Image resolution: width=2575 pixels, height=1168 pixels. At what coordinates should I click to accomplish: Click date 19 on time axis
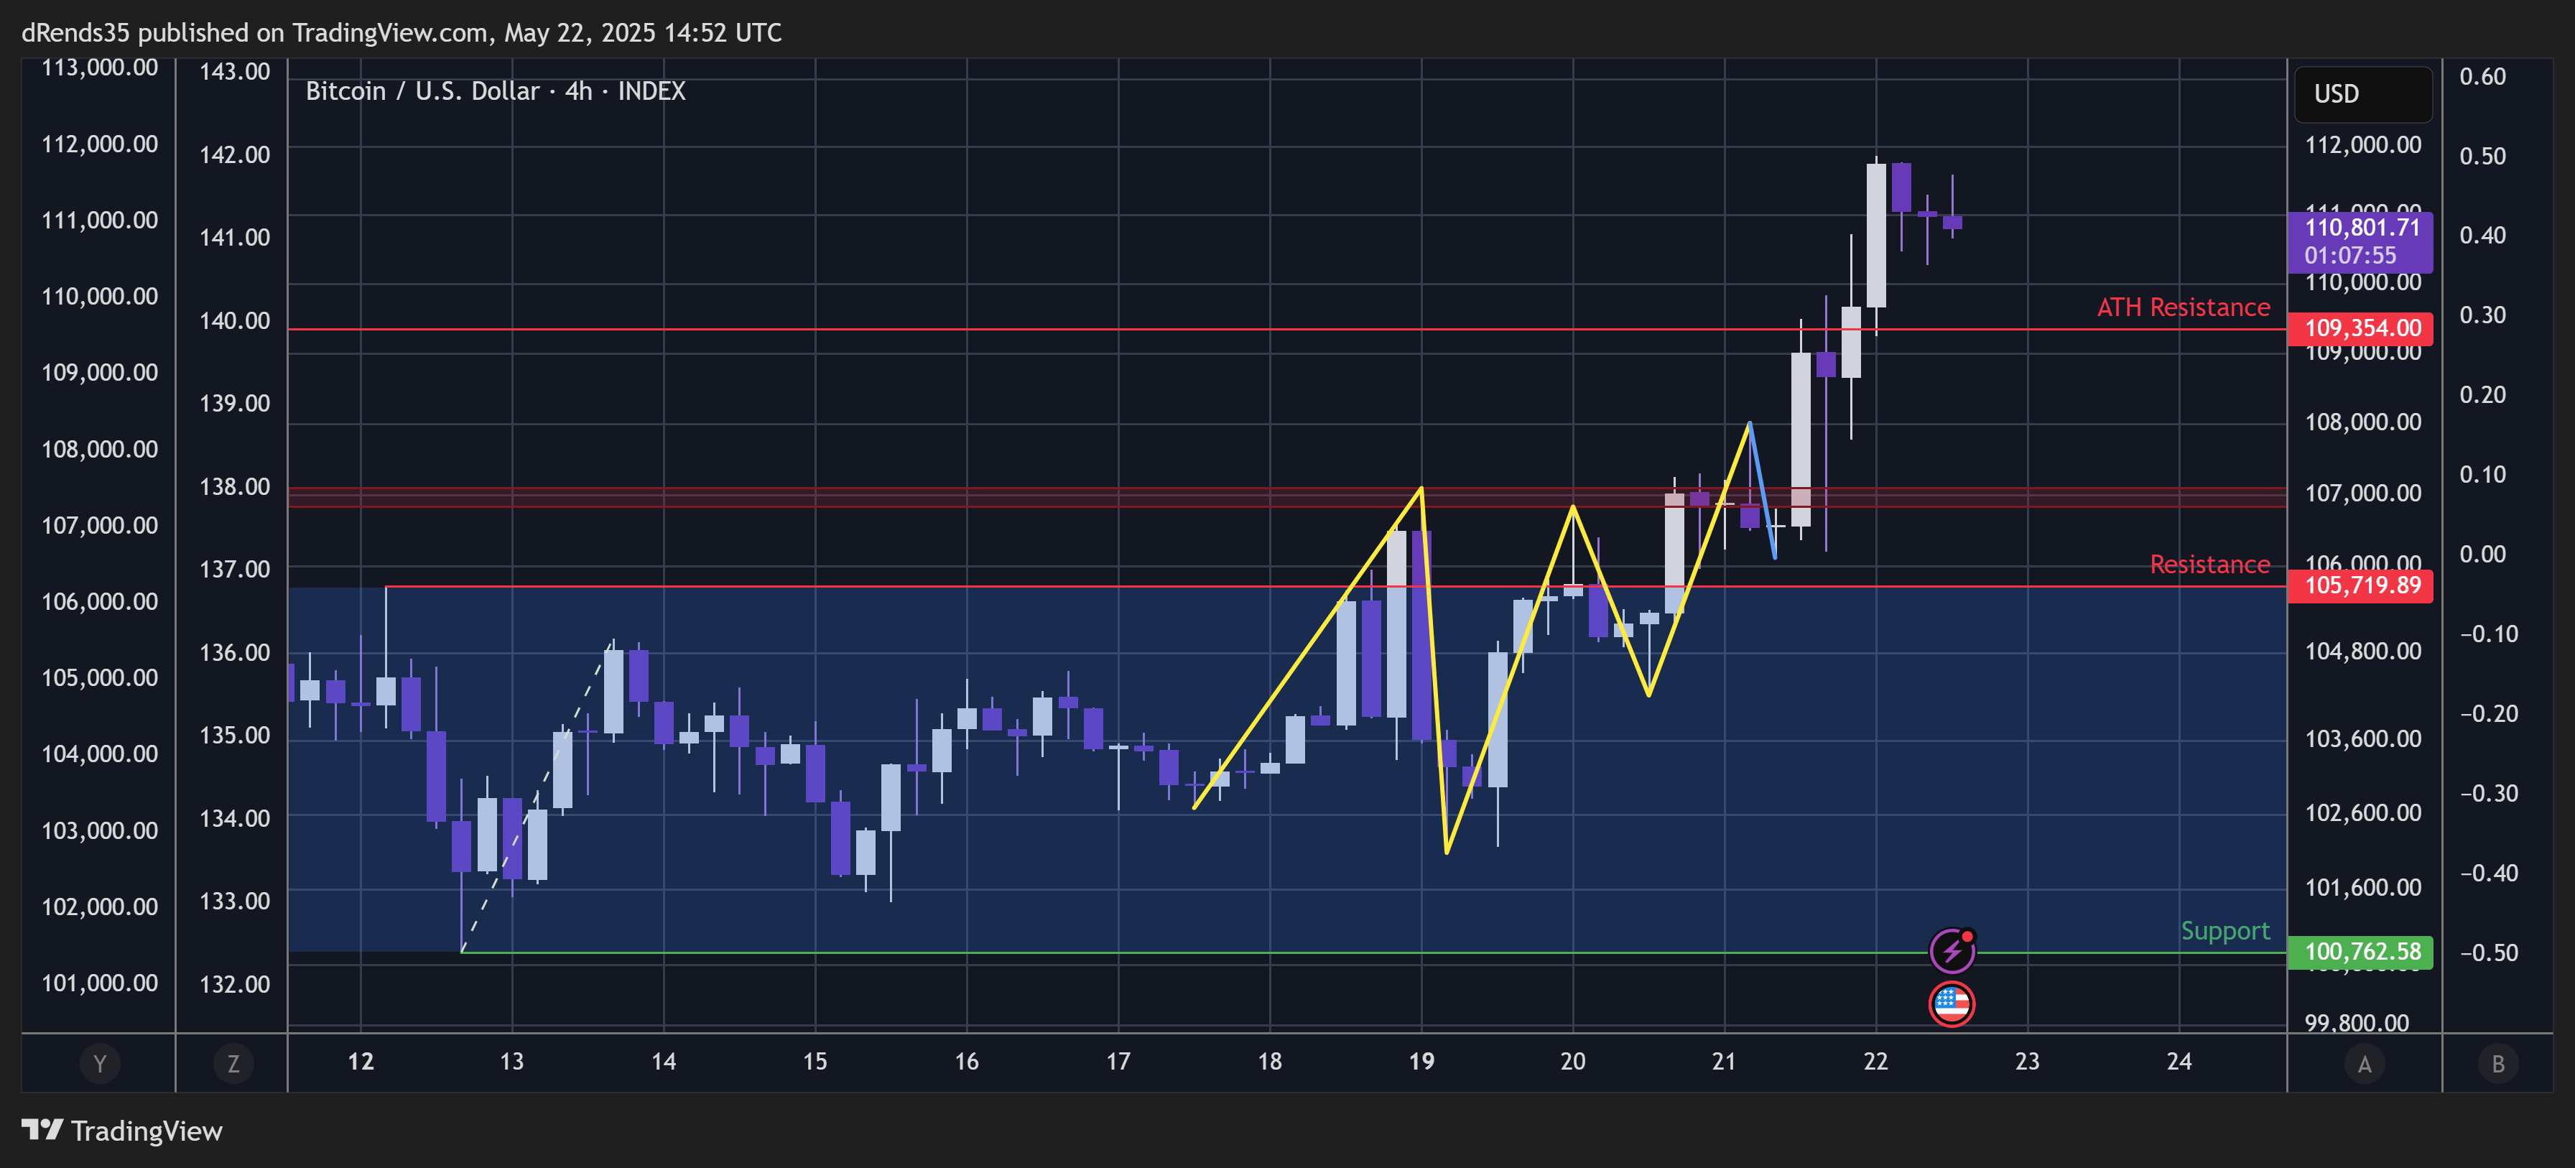1421,1061
